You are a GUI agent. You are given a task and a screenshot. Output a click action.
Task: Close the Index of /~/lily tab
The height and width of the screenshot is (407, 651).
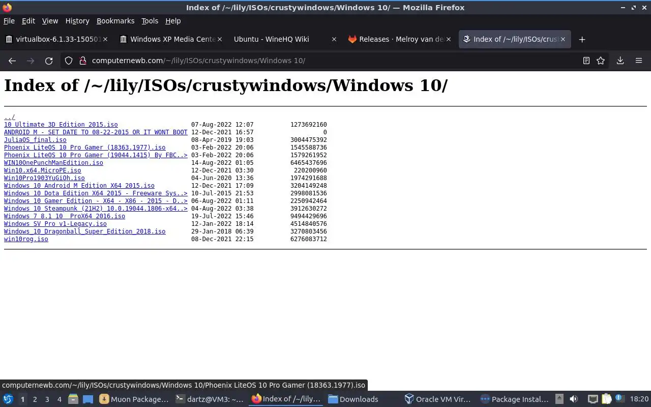(563, 39)
